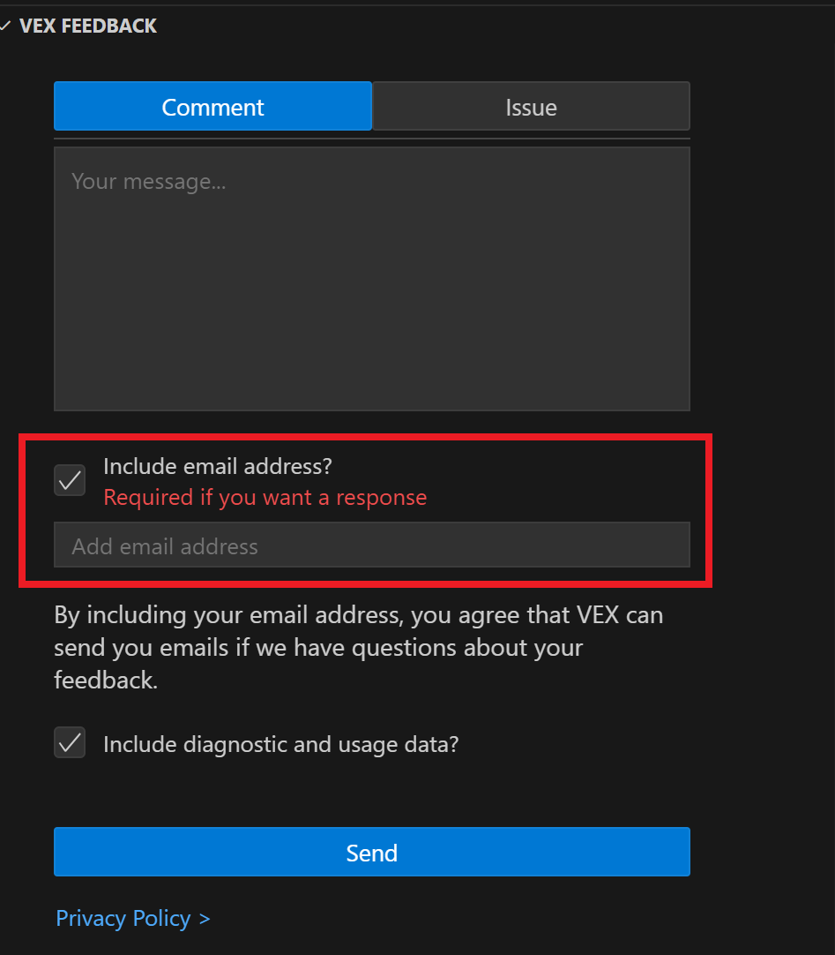Click the arrow beside Privacy Policy
835x955 pixels.
pyautogui.click(x=205, y=919)
